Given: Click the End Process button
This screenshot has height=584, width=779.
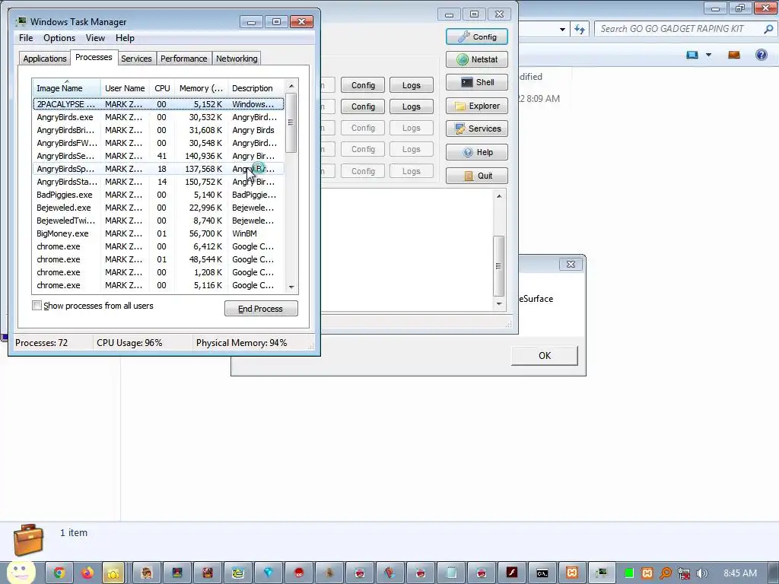Looking at the screenshot, I should [x=261, y=309].
